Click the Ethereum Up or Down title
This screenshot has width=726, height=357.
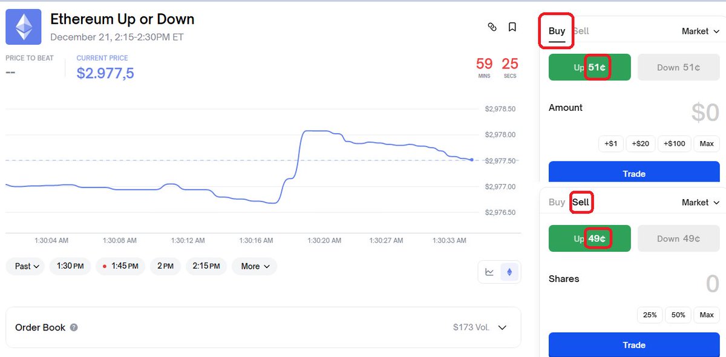click(x=122, y=19)
